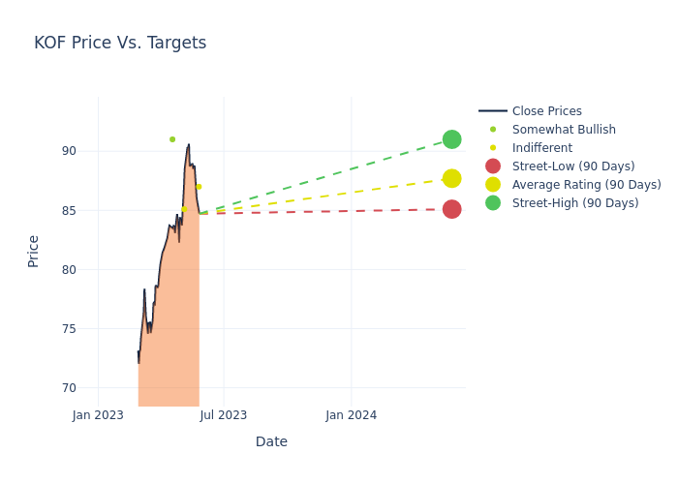Click the Somewhat Bullish dot near 91

pyautogui.click(x=172, y=139)
